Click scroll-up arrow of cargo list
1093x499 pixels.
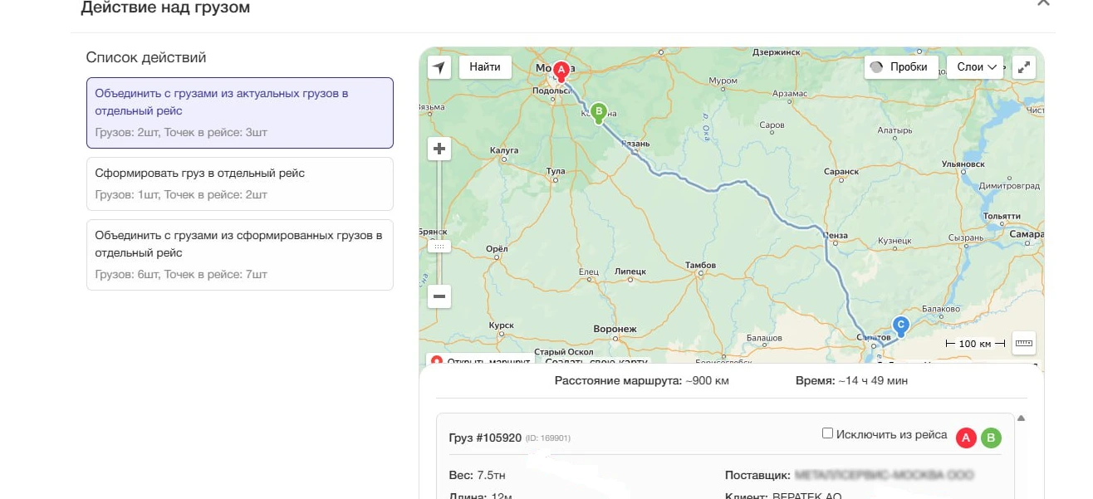[x=1021, y=418]
